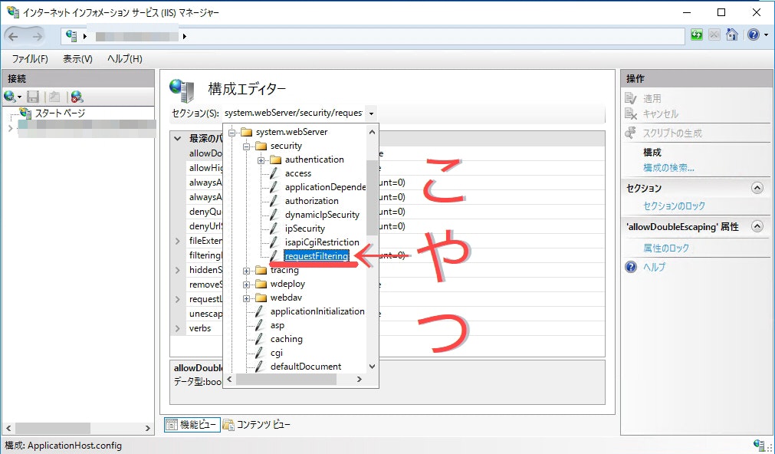
Task: Click the section tree vertical scrollbar down arrow
Action: tap(373, 367)
